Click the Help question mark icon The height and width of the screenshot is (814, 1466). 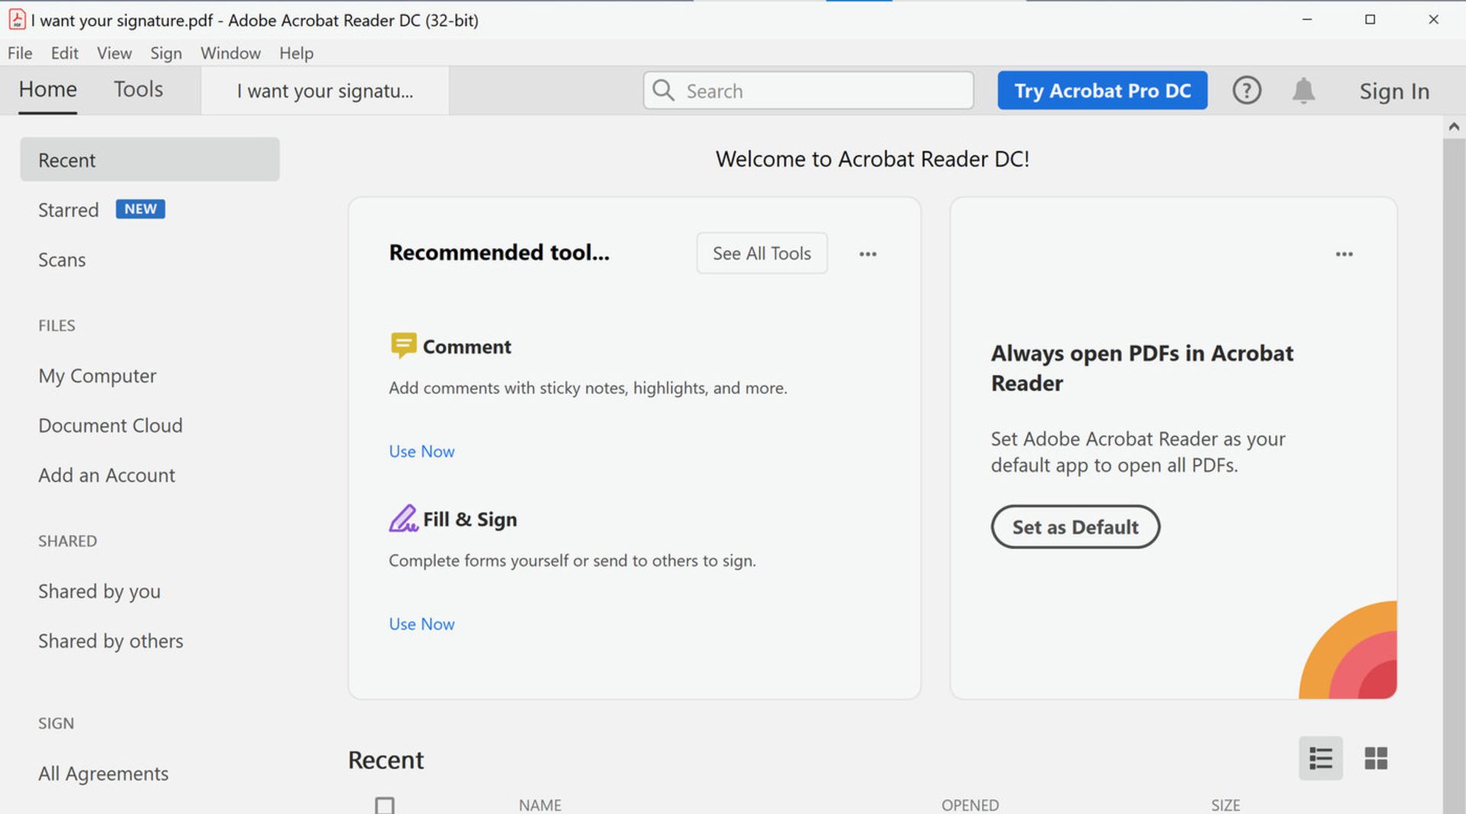[x=1246, y=91]
